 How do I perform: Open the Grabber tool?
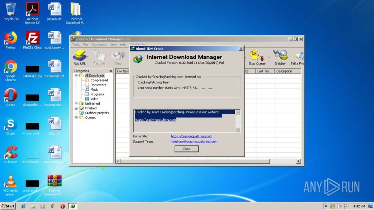(x=280, y=57)
